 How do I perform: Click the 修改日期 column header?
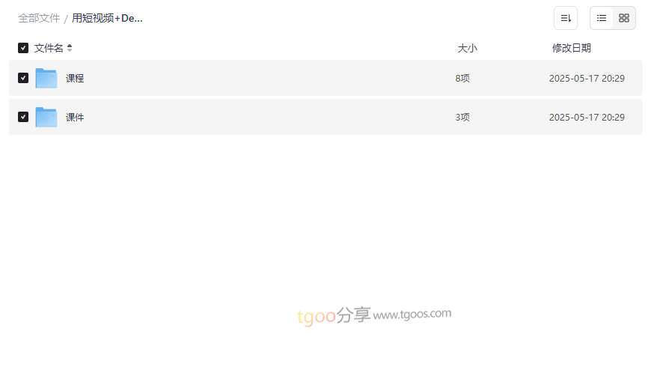572,48
